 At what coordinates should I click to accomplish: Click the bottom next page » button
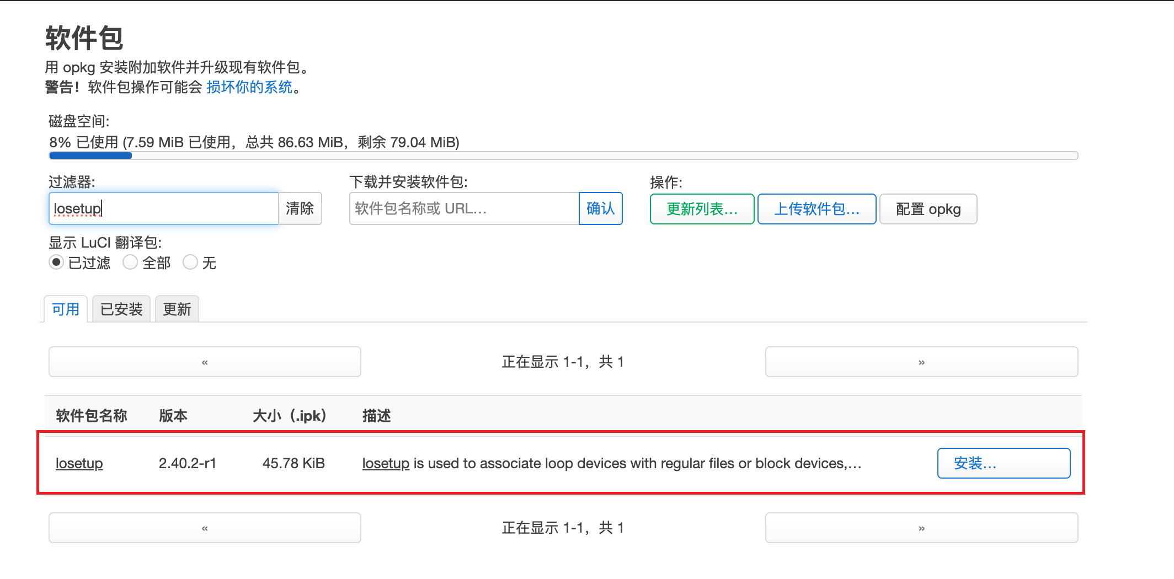pyautogui.click(x=921, y=528)
